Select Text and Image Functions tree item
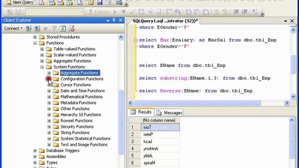The image size is (299, 168). pyautogui.click(x=84, y=145)
